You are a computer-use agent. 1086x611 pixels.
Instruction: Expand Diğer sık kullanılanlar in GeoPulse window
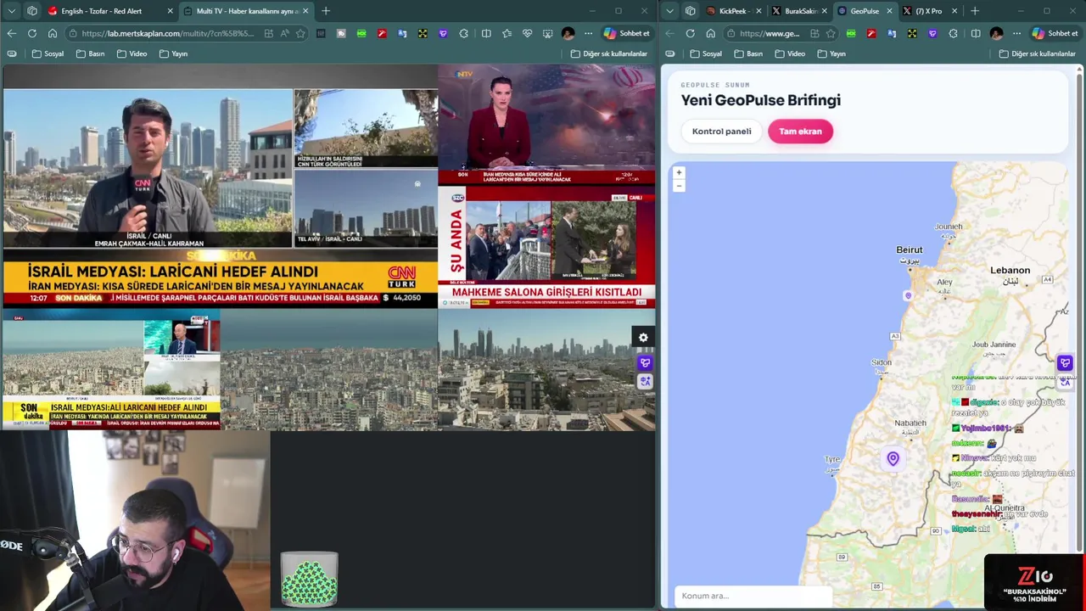tap(1037, 53)
